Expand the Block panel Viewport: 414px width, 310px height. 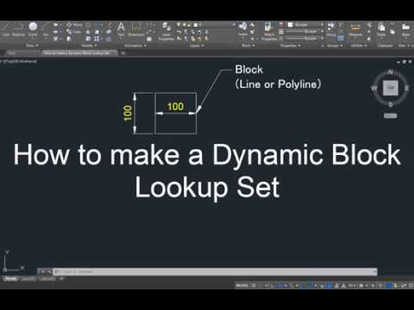[248, 46]
